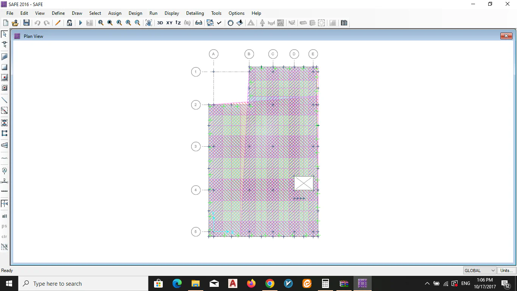Switch to 3D view
Screen dimensions: 517x291
coord(160,23)
